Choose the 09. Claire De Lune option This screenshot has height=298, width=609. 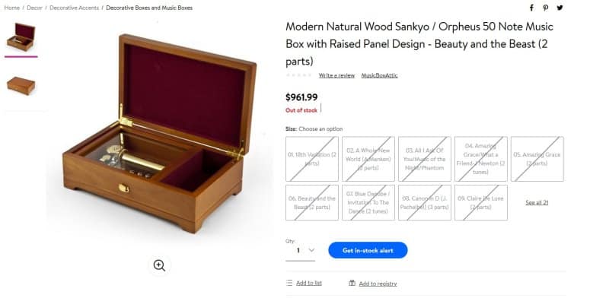(481, 202)
